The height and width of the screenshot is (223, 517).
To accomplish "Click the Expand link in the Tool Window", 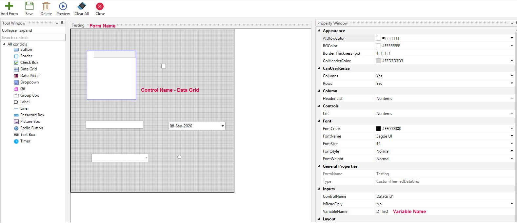I will (x=26, y=30).
